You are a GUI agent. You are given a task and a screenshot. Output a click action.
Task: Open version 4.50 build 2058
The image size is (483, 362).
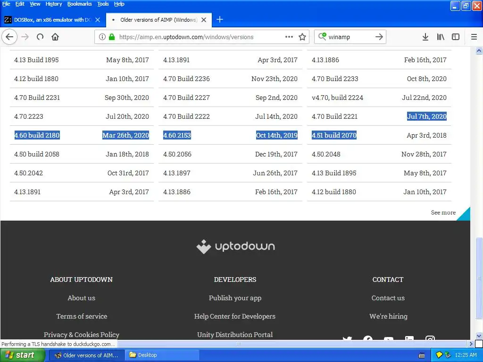pyautogui.click(x=37, y=154)
